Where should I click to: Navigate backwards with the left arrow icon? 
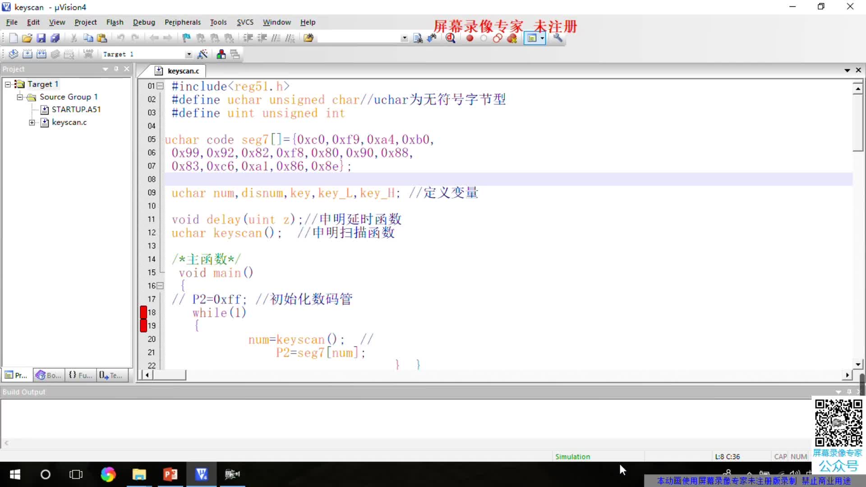[x=154, y=38]
